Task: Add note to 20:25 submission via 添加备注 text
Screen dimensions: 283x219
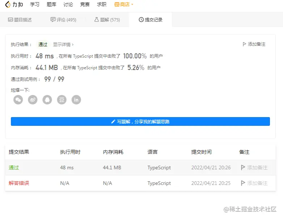Action: click(257, 183)
